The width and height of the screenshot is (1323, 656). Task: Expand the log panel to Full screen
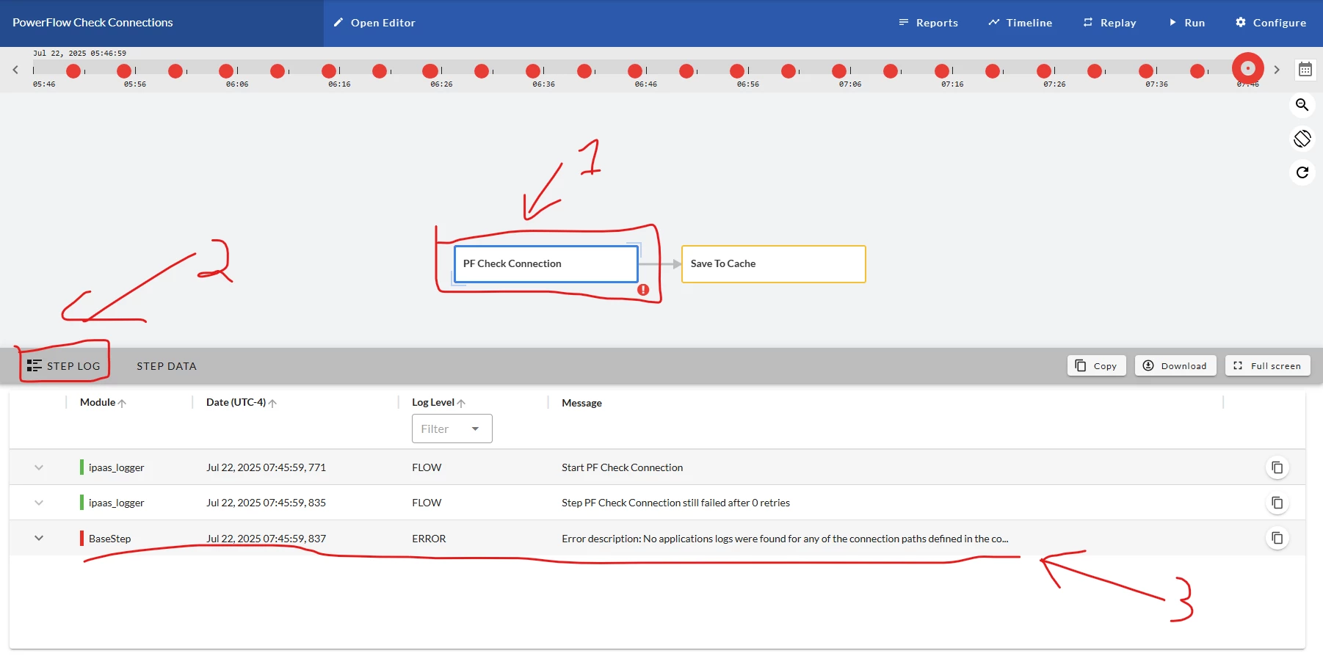coord(1268,366)
